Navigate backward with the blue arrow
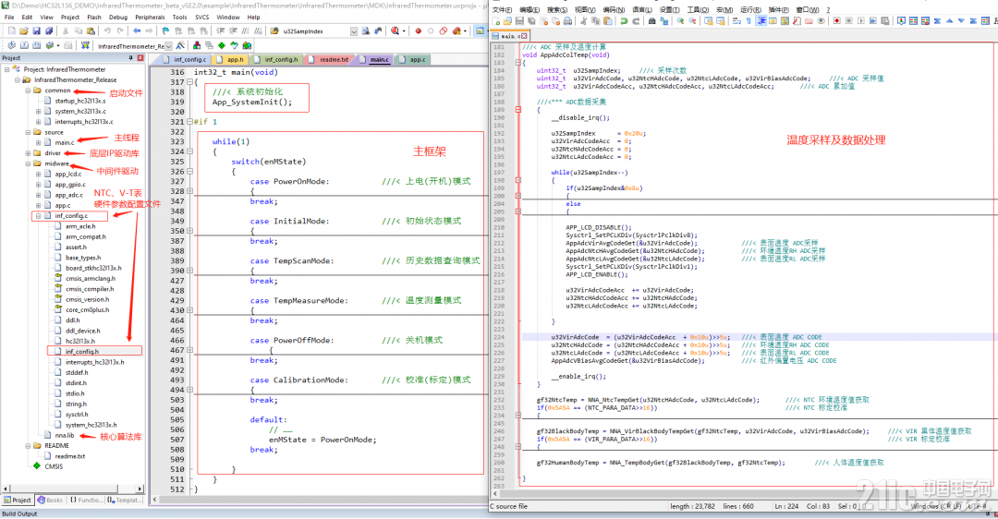This screenshot has width=998, height=519. tap(137, 30)
